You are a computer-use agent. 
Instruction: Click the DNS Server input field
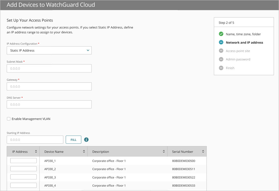click(x=49, y=104)
